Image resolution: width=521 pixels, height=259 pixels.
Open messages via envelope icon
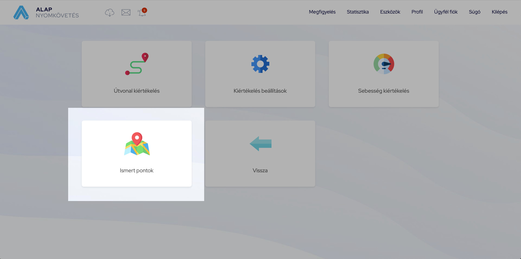coord(126,12)
